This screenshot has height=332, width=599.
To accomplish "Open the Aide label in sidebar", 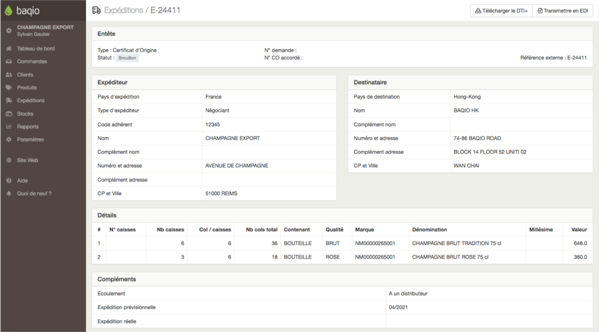I will click(x=22, y=181).
